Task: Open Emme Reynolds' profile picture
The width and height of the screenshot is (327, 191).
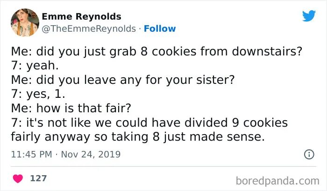Action: point(25,22)
